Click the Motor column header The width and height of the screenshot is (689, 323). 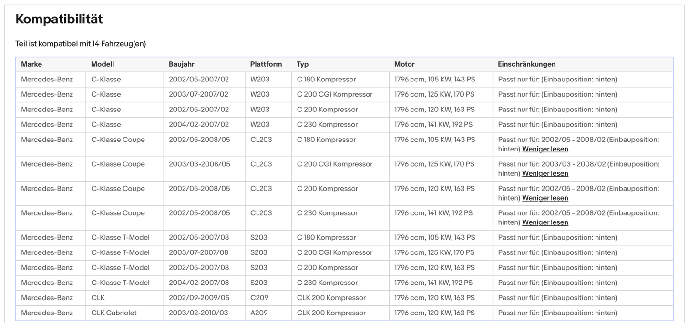pos(404,64)
